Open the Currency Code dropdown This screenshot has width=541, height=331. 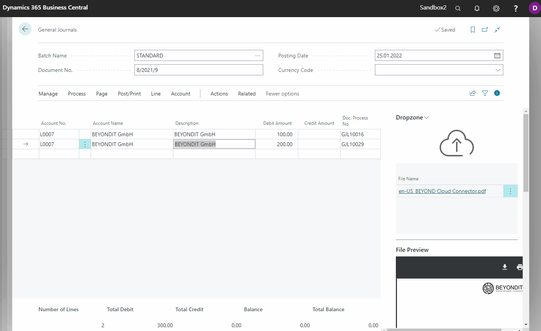(498, 70)
